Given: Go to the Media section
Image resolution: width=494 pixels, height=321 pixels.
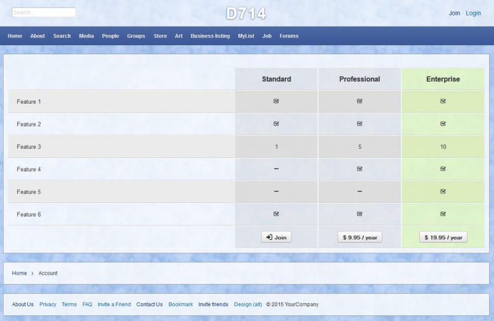Looking at the screenshot, I should (86, 36).
